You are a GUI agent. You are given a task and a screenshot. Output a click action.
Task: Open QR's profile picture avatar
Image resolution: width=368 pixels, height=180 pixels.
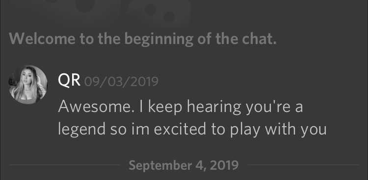point(28,85)
